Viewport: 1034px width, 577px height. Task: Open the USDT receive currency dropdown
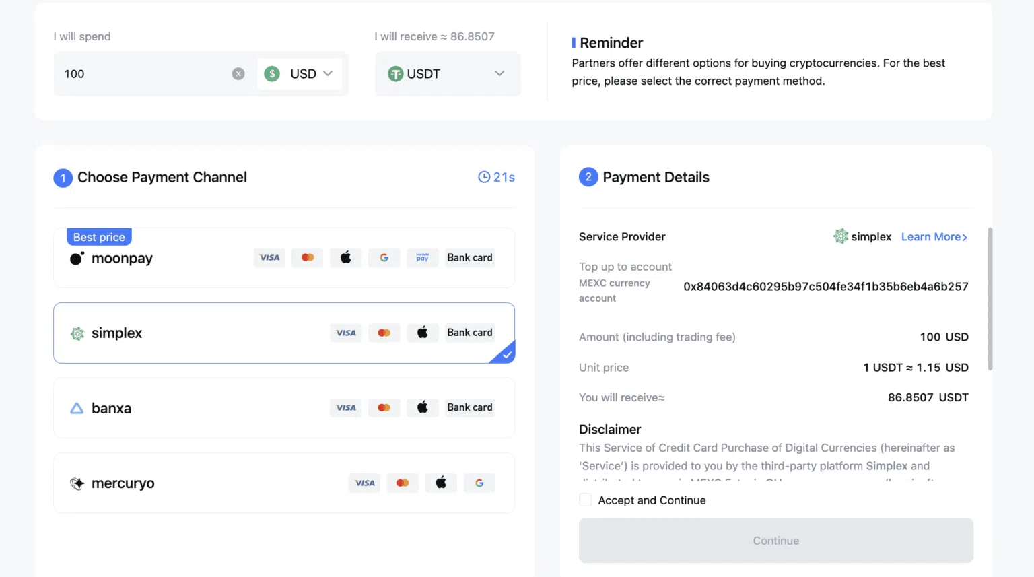click(x=448, y=74)
